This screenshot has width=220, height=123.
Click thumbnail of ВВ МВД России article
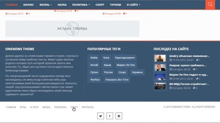coord(160,86)
